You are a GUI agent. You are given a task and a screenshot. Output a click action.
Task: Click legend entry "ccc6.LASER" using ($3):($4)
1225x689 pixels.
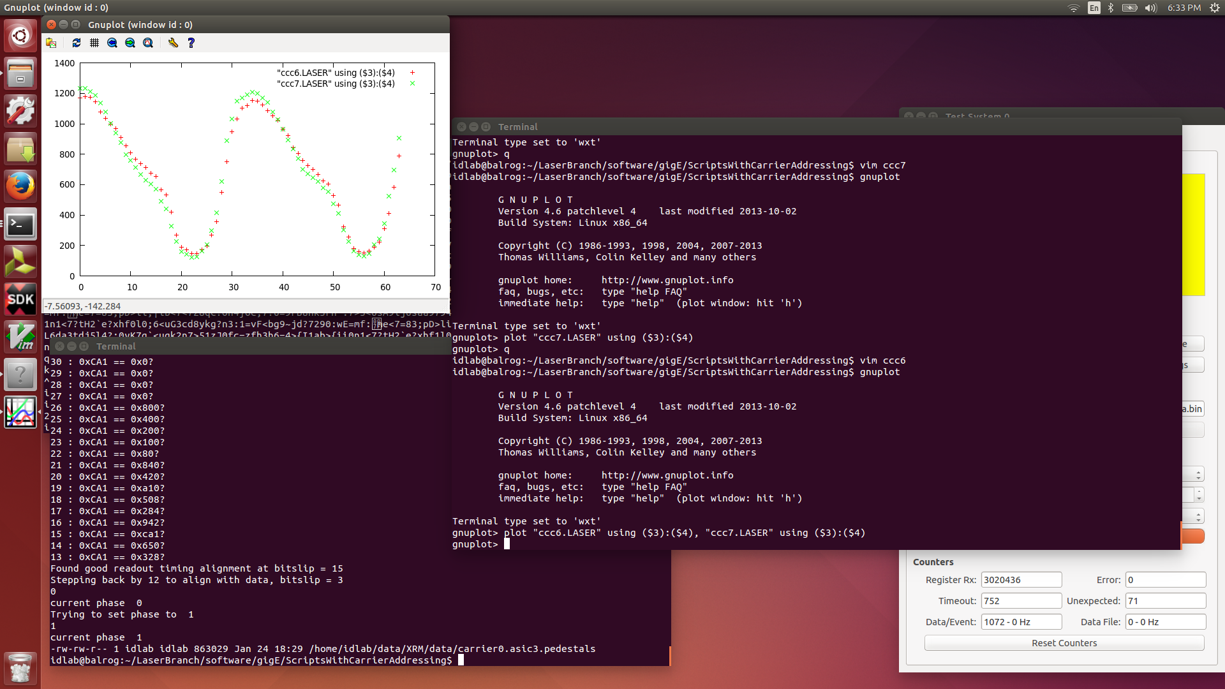click(x=336, y=73)
